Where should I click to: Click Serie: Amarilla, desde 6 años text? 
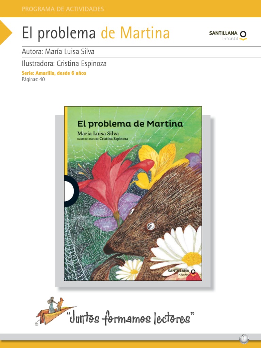tap(54, 73)
